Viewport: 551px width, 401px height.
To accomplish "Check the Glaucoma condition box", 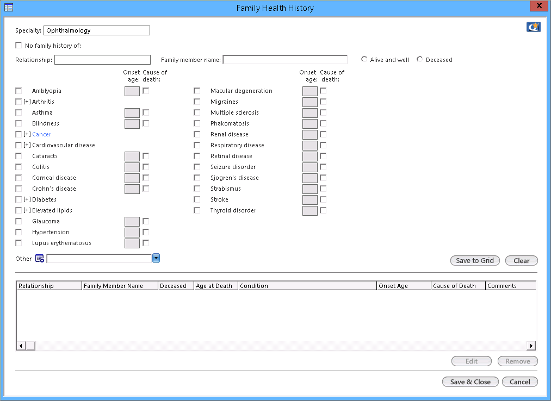I will 18,221.
